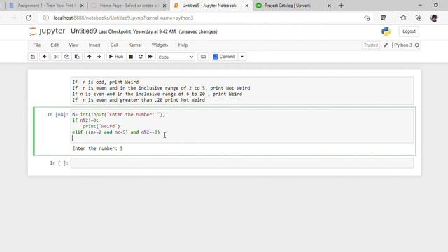448x252 pixels.
Task: Open the browser Favorites icon
Action: pyautogui.click(x=403, y=17)
